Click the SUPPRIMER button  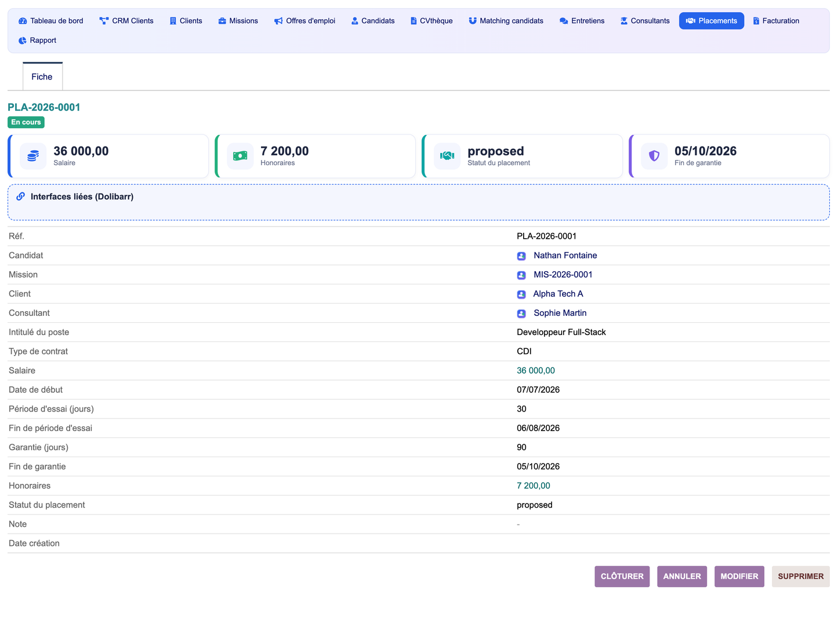point(801,577)
